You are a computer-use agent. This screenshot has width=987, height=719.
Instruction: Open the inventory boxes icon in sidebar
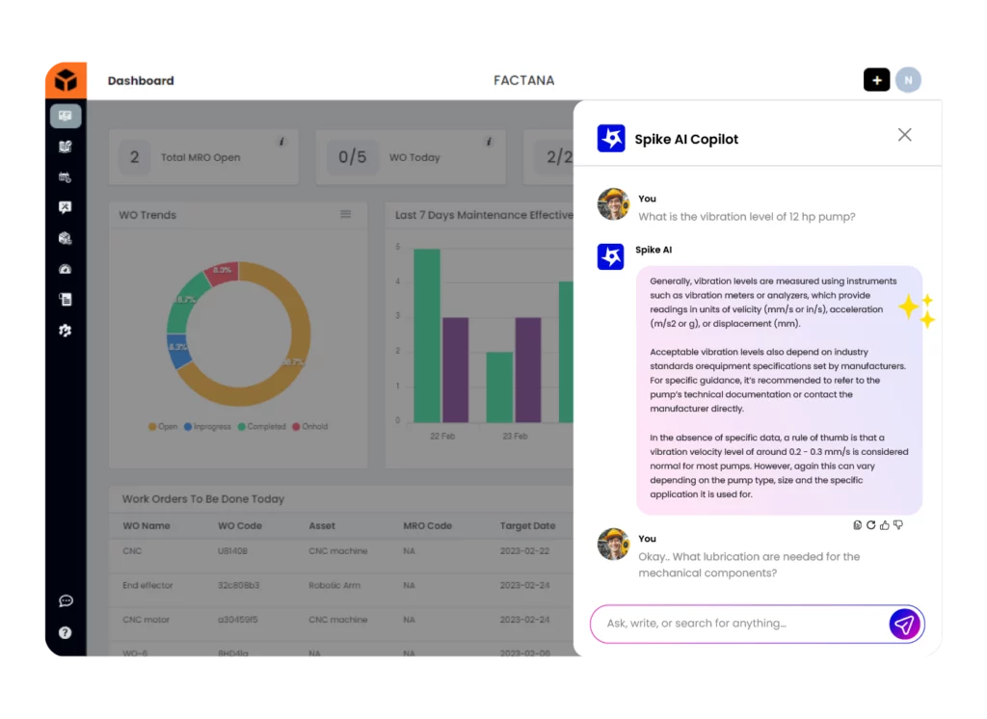click(66, 238)
